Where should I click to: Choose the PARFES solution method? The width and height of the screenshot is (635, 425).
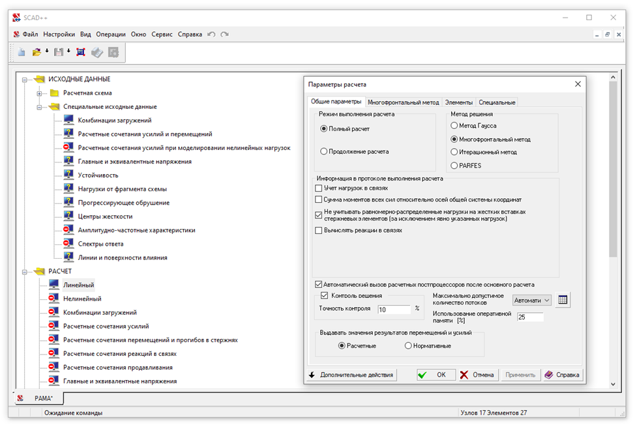pos(454,166)
